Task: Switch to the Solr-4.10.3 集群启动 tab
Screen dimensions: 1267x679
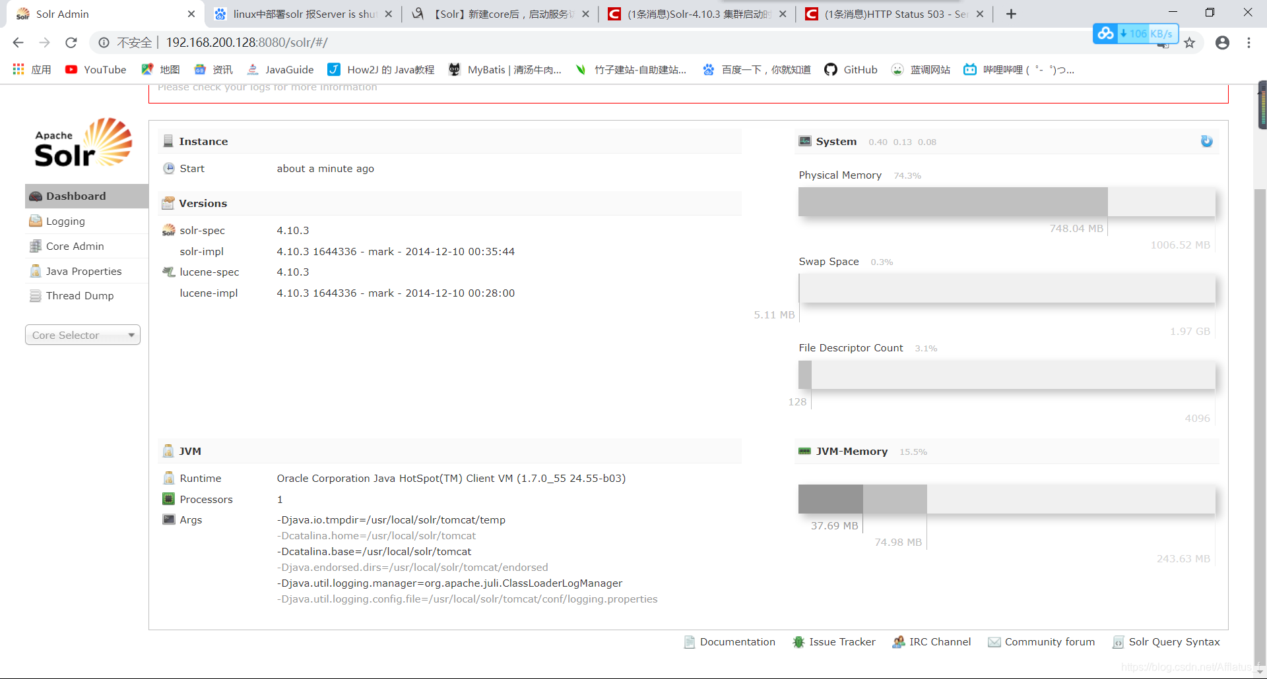Action: point(698,14)
